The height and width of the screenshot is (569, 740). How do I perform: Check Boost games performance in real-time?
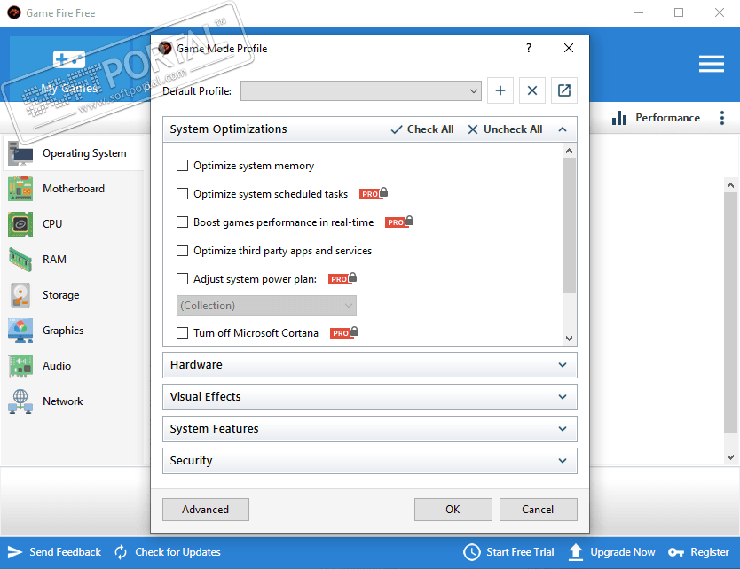pos(182,222)
